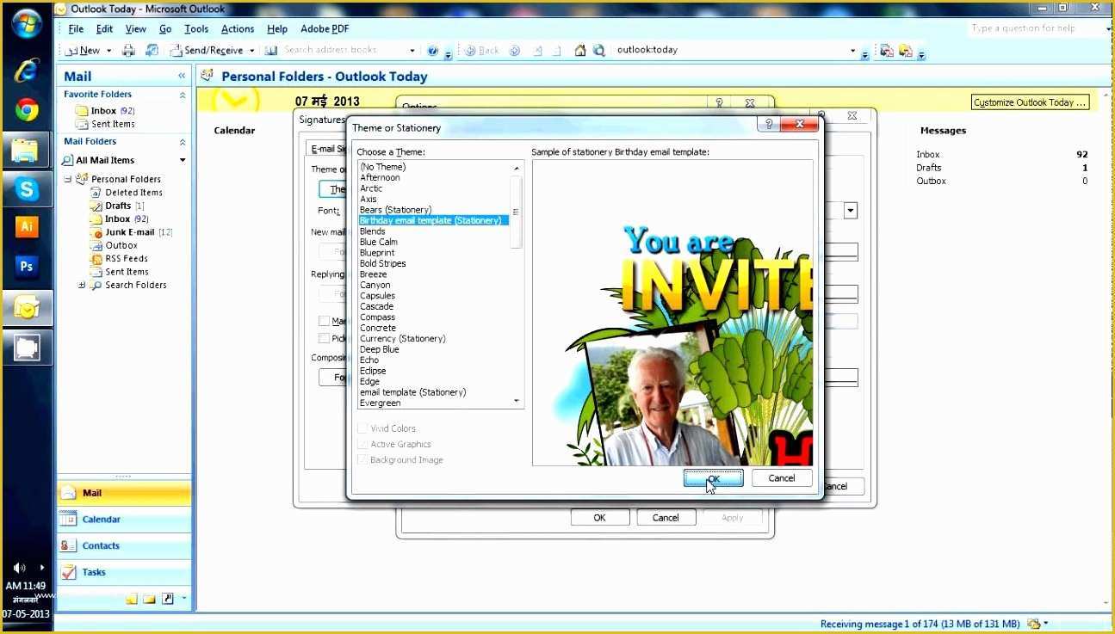Select the Currency (Stationery) theme
Screen dimensions: 1115x634
403,339
